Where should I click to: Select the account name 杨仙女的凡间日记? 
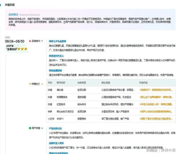tap(65, 111)
